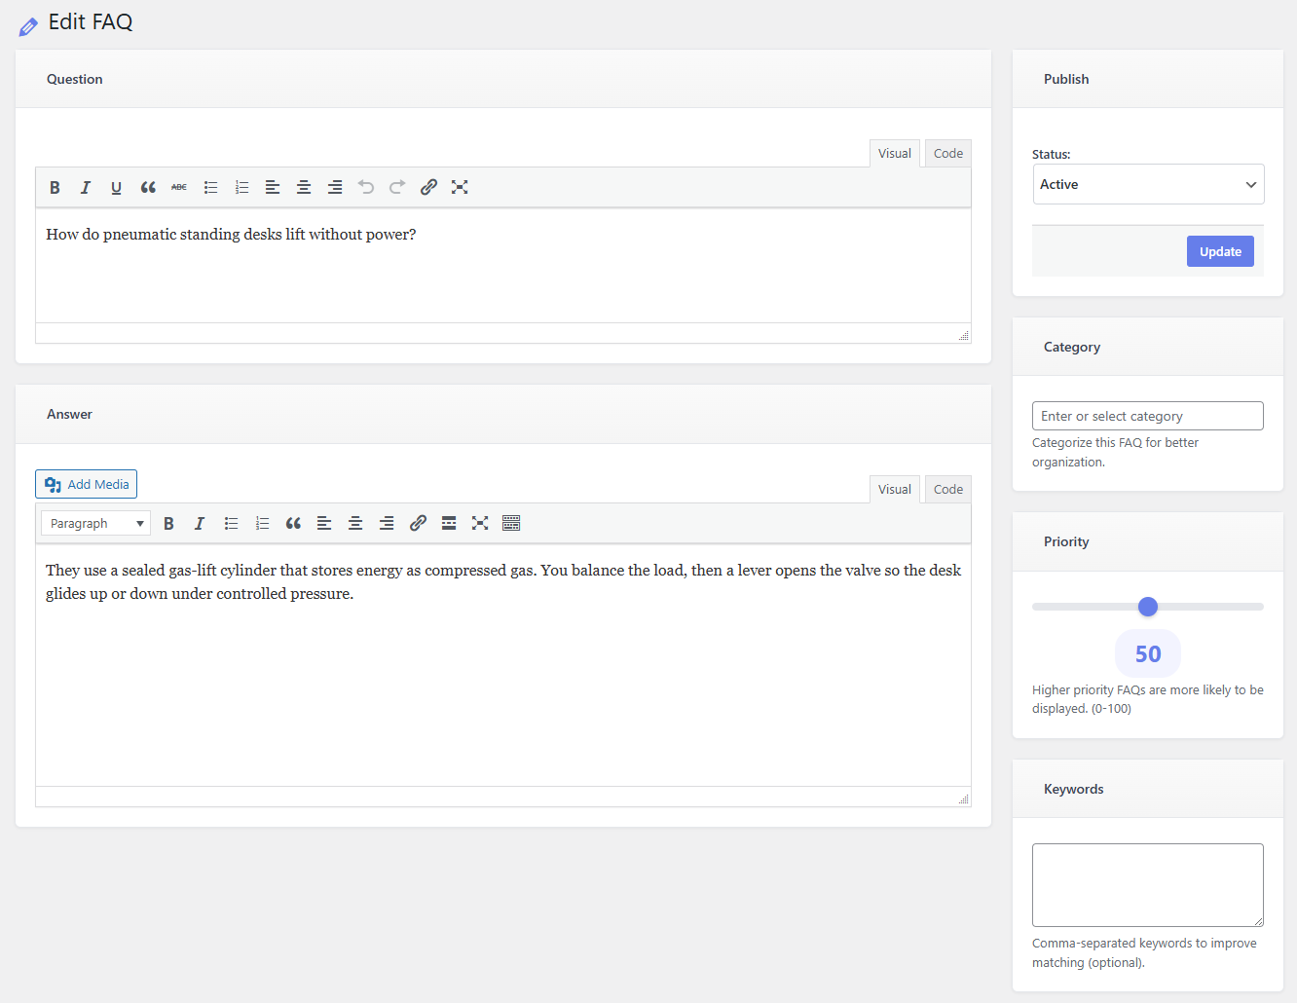Switch Answer editor to Visual tab
Viewport: 1297px width, 1003px height.
pos(894,490)
